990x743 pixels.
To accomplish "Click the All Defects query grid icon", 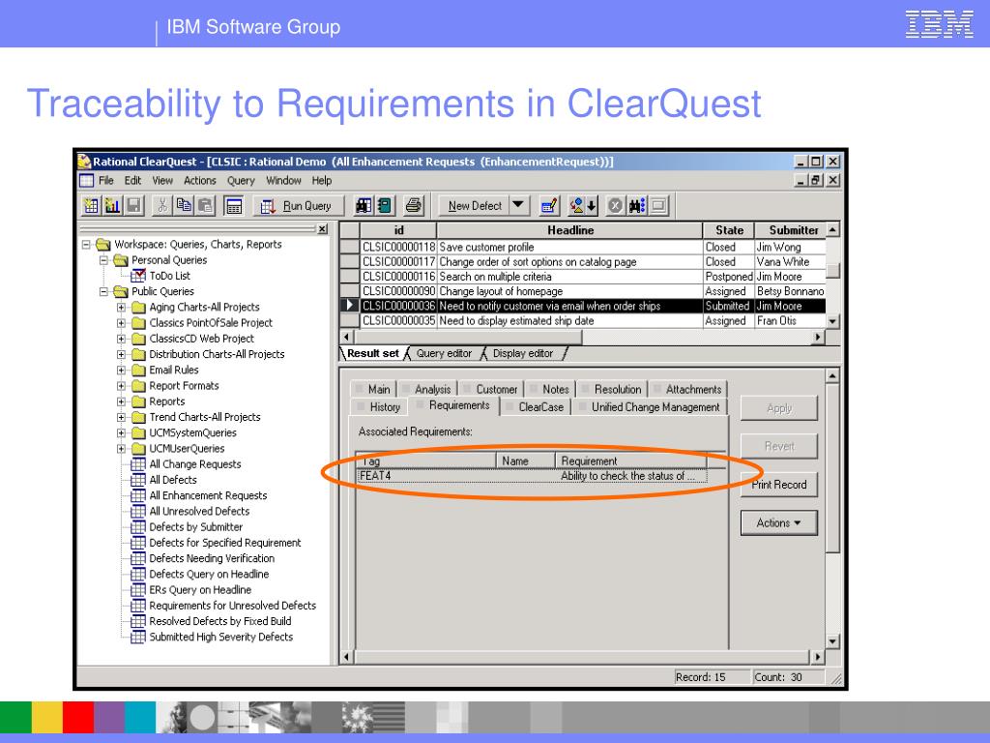I will coord(137,480).
